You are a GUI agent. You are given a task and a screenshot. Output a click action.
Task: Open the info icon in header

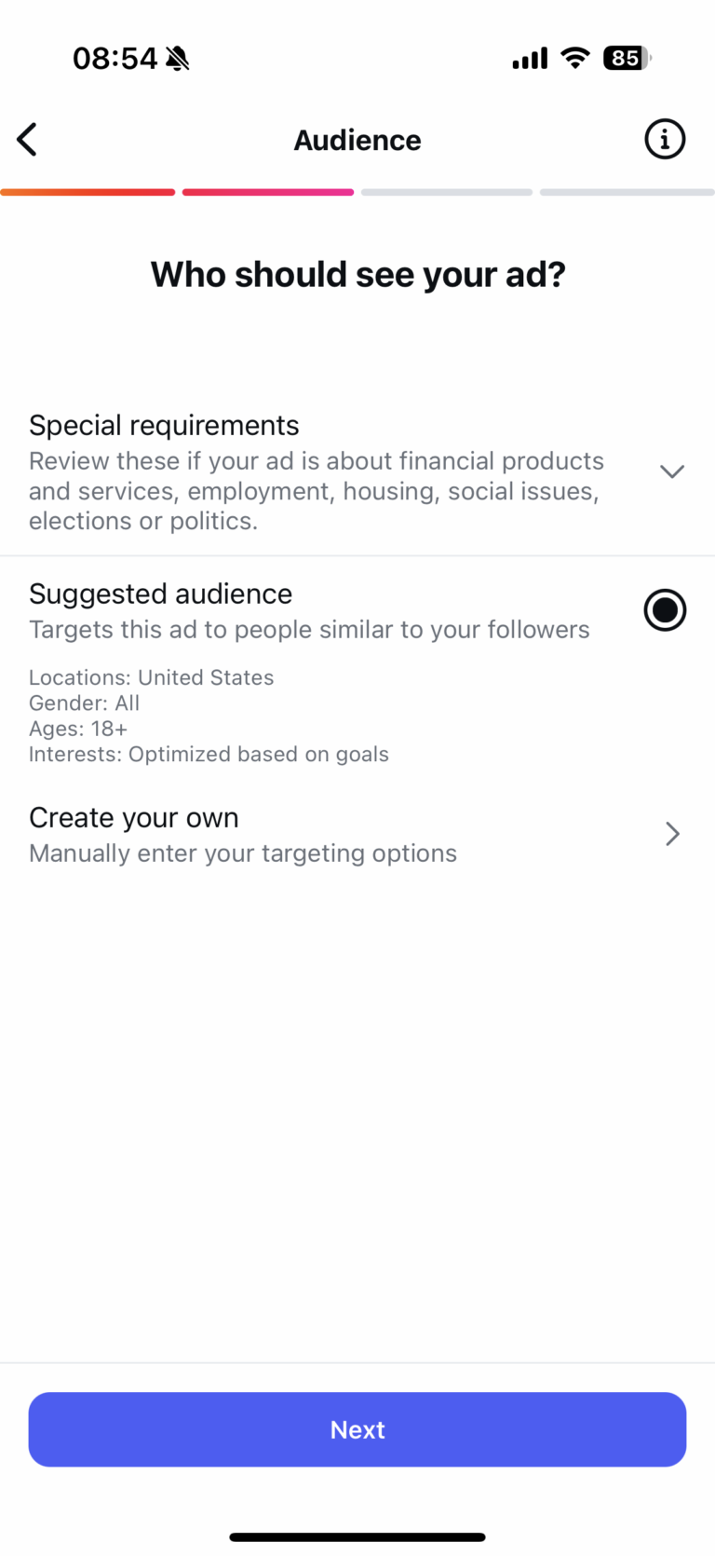[x=665, y=140]
